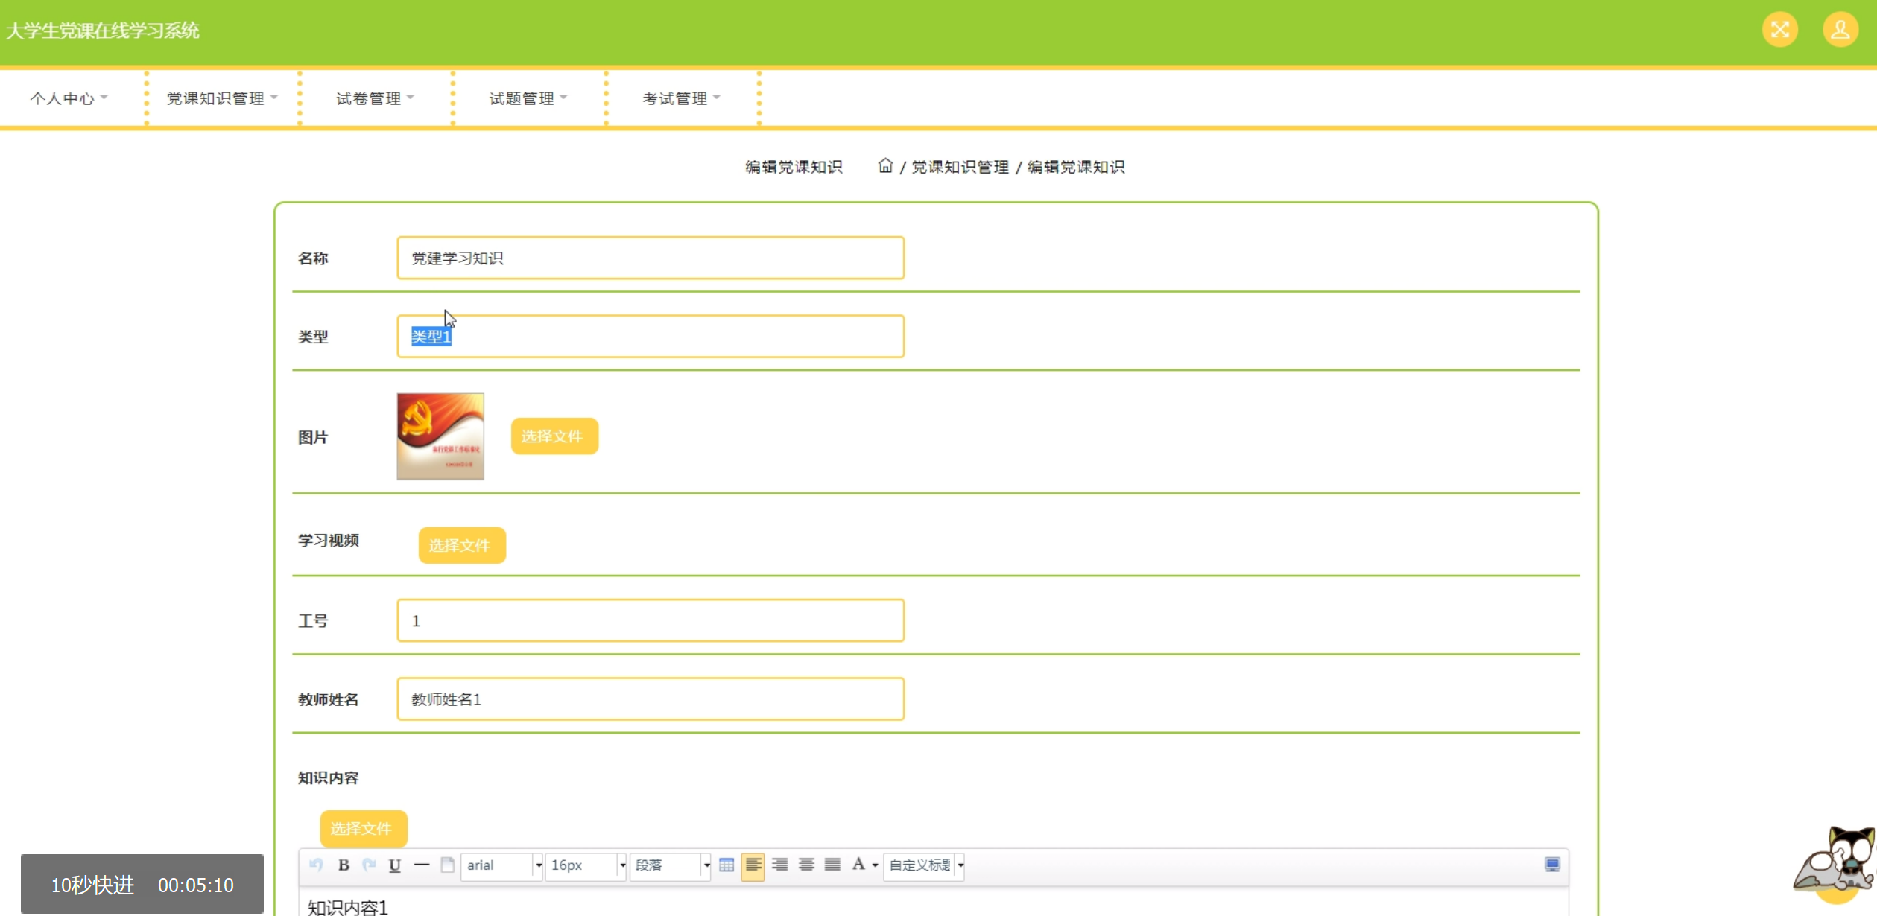Click the expand icon in the green header
Viewport: 1877px width, 916px height.
[1779, 30]
